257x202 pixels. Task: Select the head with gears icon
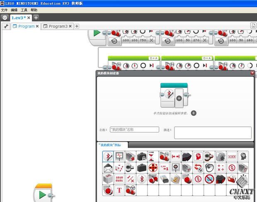click(243, 156)
